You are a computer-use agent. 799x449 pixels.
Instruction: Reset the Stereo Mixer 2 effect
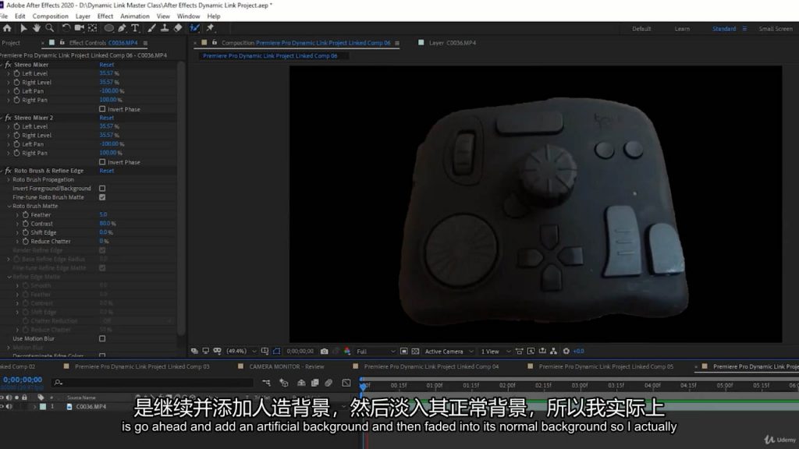pos(106,118)
